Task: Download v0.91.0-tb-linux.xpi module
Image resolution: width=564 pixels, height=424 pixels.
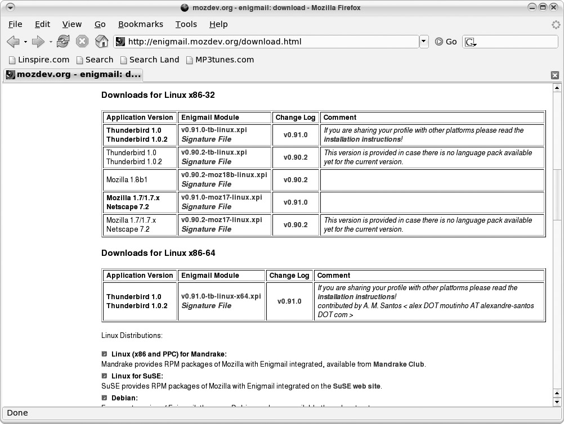Action: (x=214, y=130)
